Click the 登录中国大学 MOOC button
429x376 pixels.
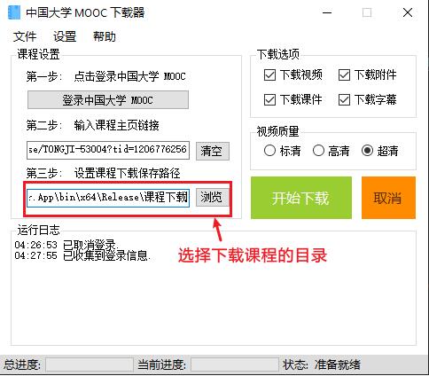(x=108, y=100)
